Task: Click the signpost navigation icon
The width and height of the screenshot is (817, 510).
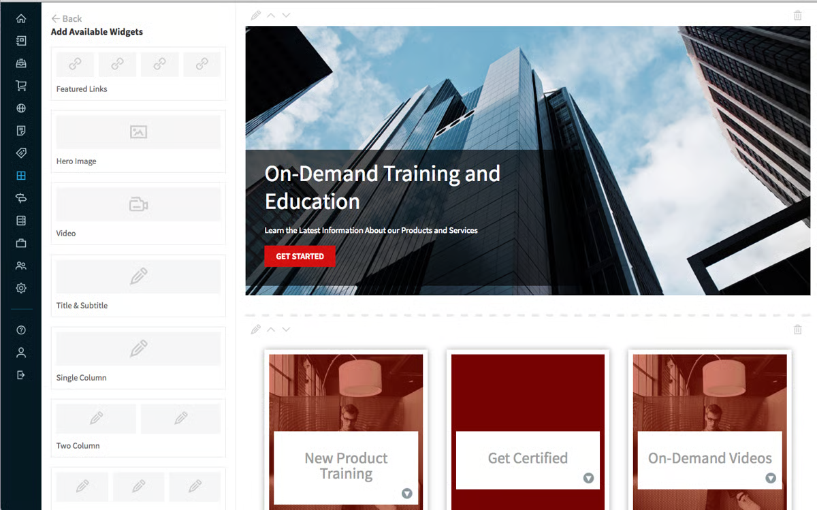Action: [x=20, y=197]
